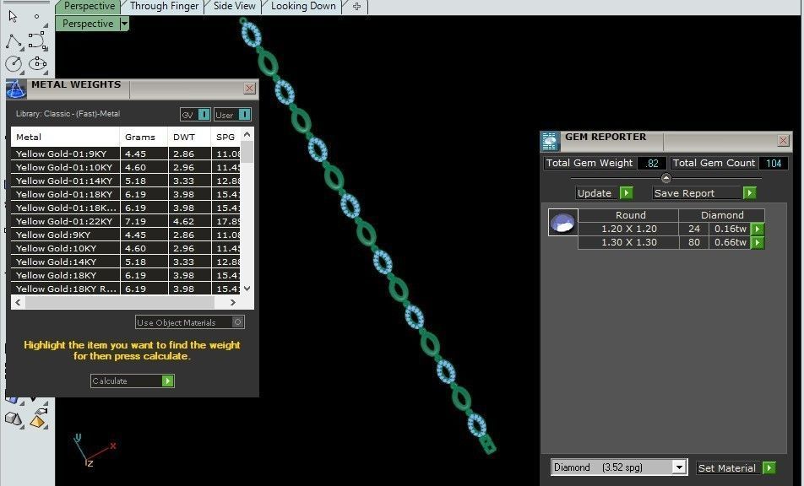Screen dimensions: 804x486
Task: Choose the control point curve tool
Action: click(x=37, y=40)
